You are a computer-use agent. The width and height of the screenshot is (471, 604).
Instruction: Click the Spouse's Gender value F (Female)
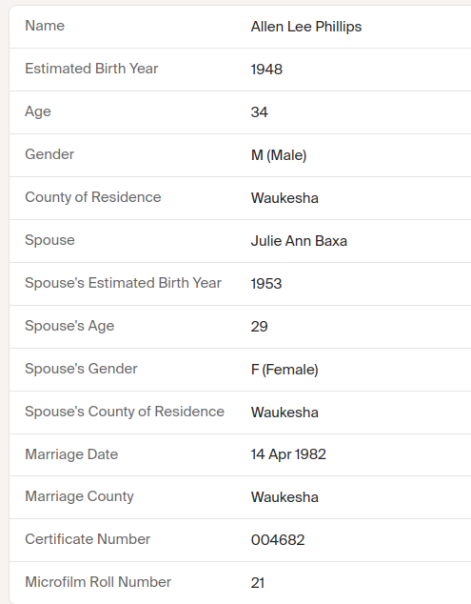click(285, 370)
